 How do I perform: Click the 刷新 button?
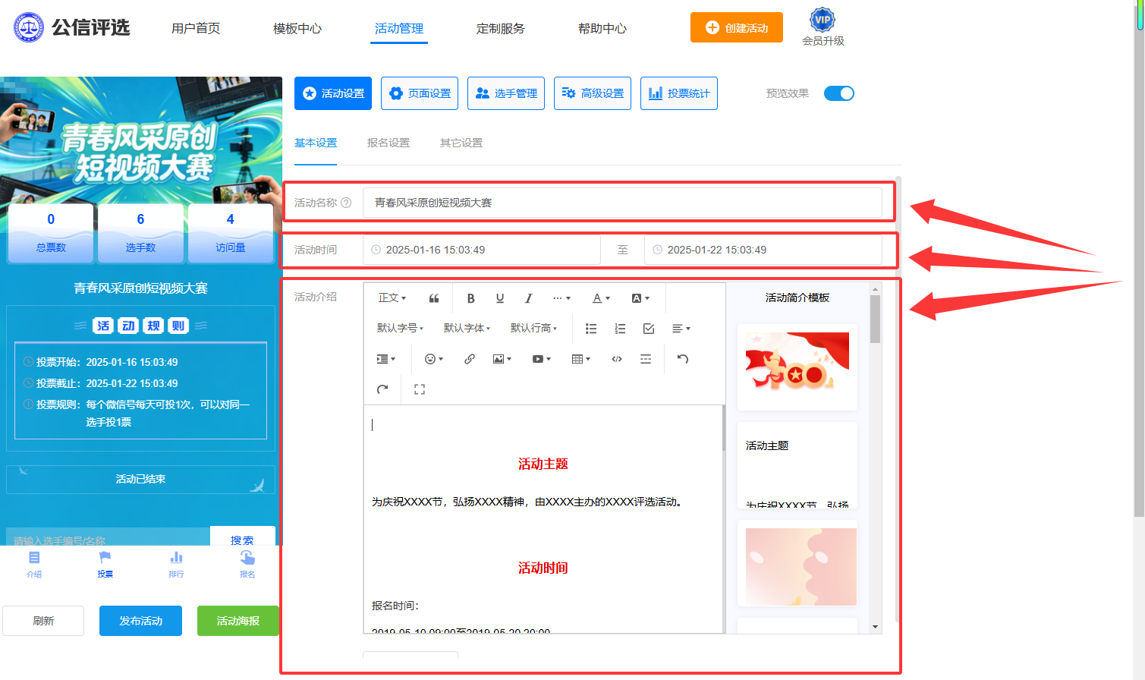[x=43, y=621]
